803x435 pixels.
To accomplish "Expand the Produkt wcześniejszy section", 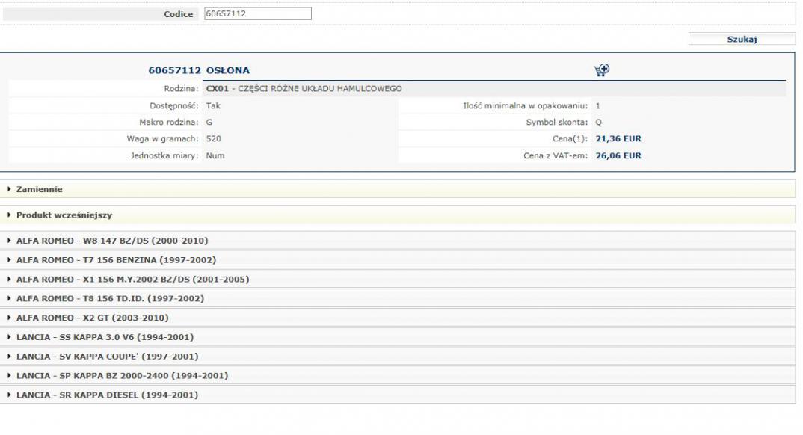I will tap(398, 215).
